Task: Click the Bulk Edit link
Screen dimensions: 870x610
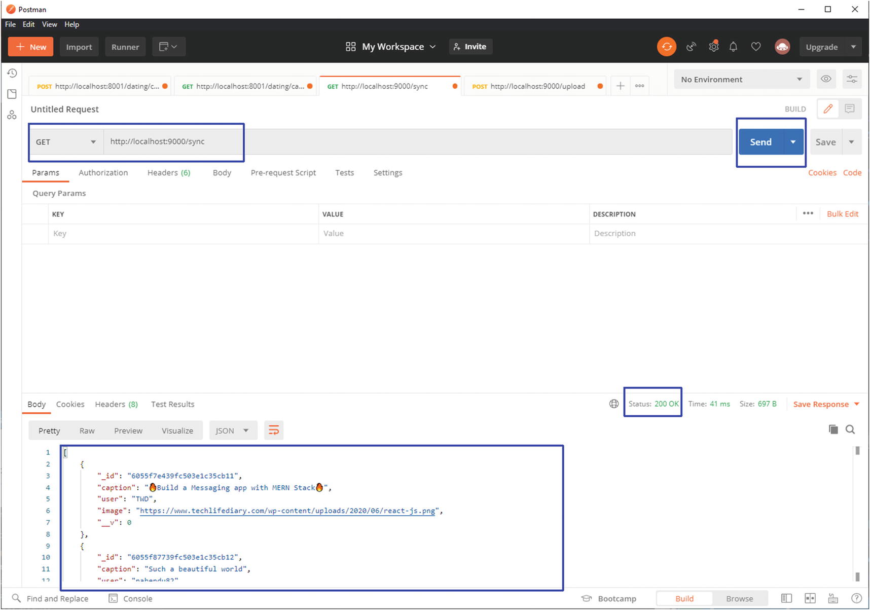Action: (842, 214)
